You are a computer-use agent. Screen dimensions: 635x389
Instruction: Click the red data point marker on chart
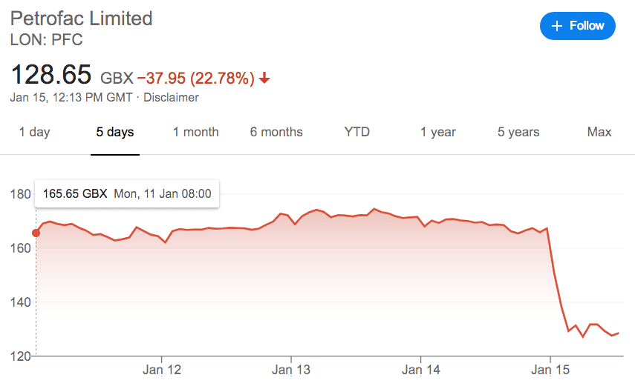(36, 233)
